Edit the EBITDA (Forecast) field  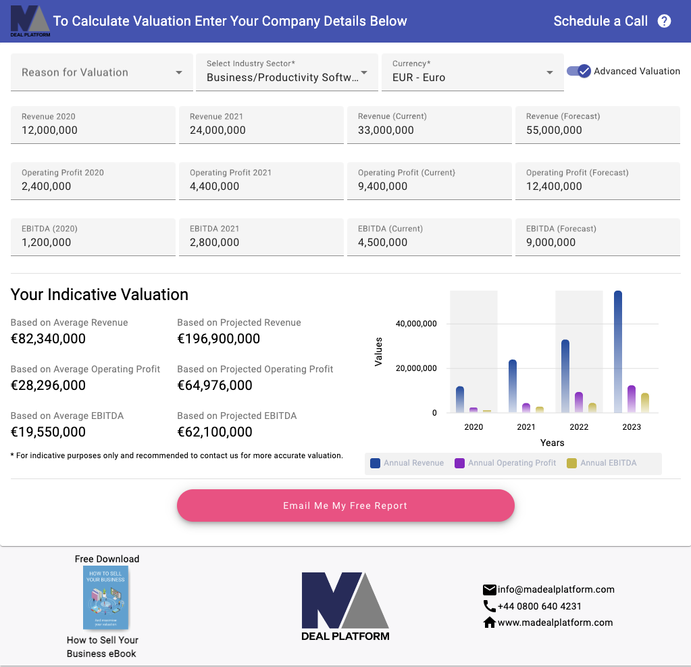point(598,237)
